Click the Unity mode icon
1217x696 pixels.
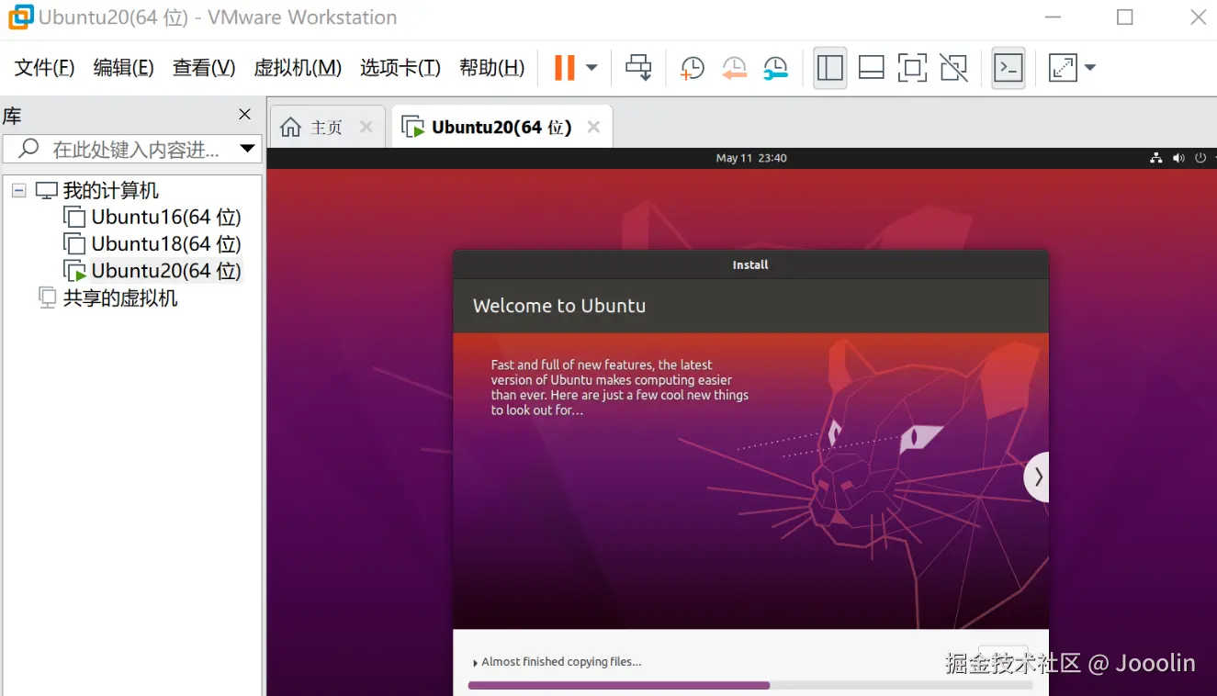(954, 67)
